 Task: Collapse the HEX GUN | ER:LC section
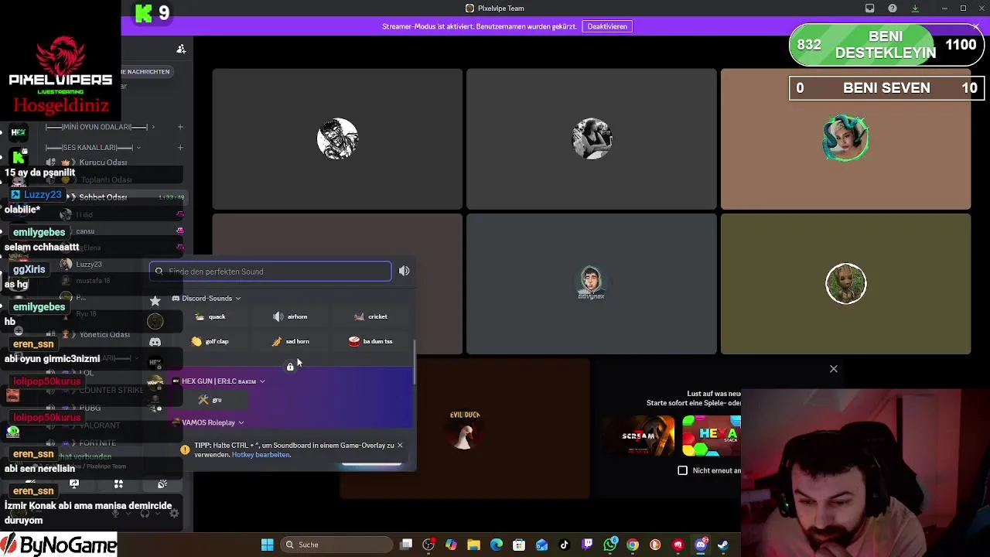[x=220, y=381]
